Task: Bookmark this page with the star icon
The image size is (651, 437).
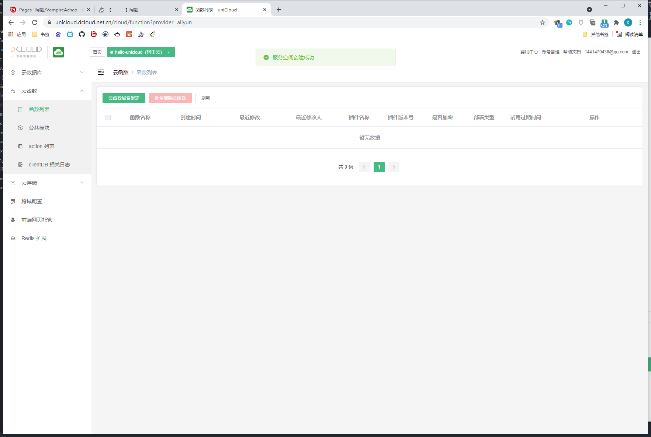Action: pos(542,22)
